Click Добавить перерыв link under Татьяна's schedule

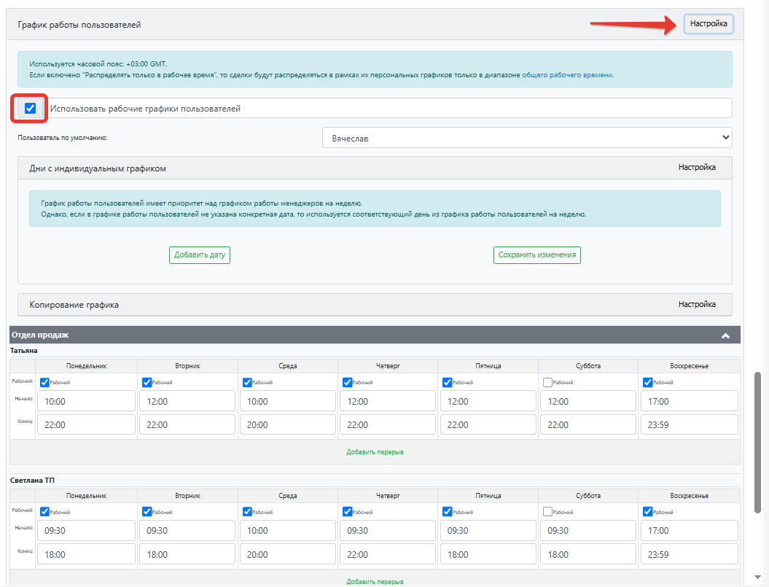pyautogui.click(x=375, y=452)
